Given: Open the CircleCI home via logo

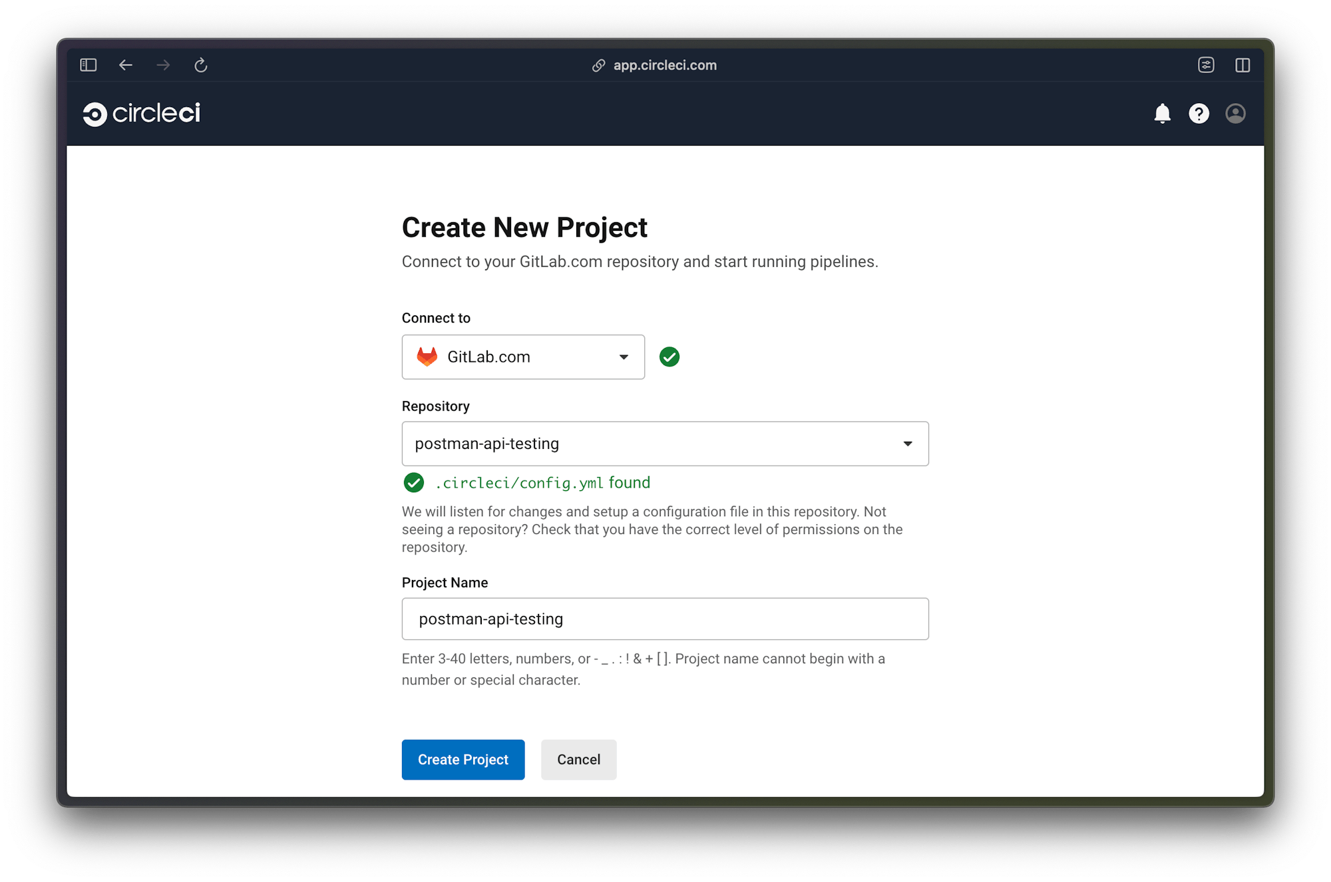Looking at the screenshot, I should click(141, 113).
